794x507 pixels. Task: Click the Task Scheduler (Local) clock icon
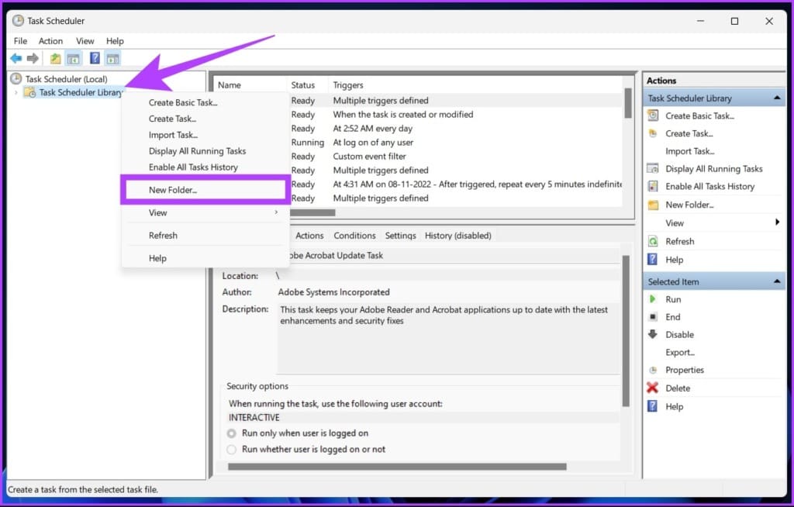[x=16, y=78]
